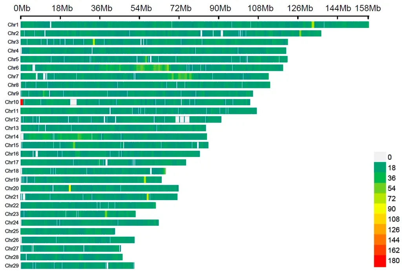Click the gray gap on Chr10 bar

[x=73, y=102]
